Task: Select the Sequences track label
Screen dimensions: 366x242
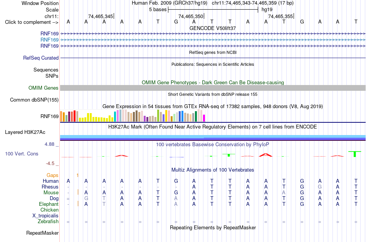Action: [46, 70]
